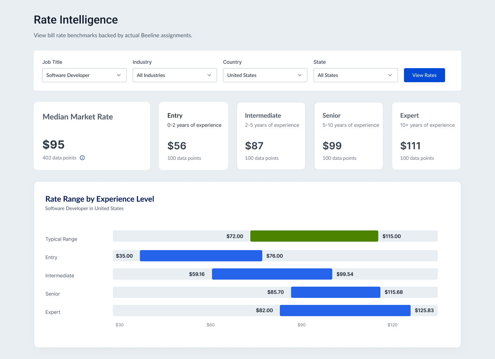Screen dimensions: 495x359
Task: Open the Country dropdown
Action: (x=265, y=75)
